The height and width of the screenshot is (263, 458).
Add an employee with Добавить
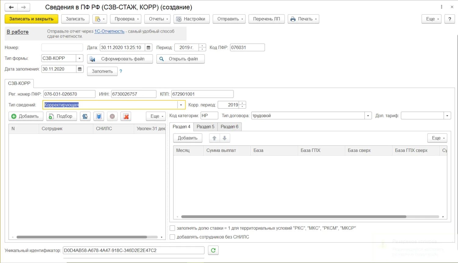click(x=26, y=116)
